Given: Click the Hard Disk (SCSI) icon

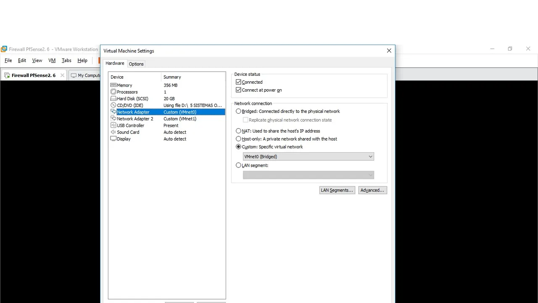Looking at the screenshot, I should coord(113,98).
